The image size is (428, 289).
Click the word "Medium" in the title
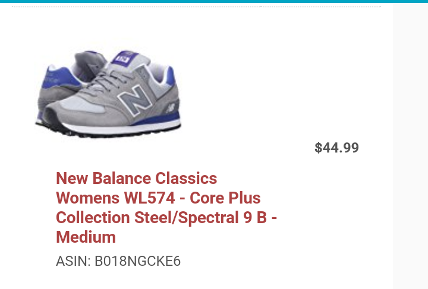click(86, 237)
